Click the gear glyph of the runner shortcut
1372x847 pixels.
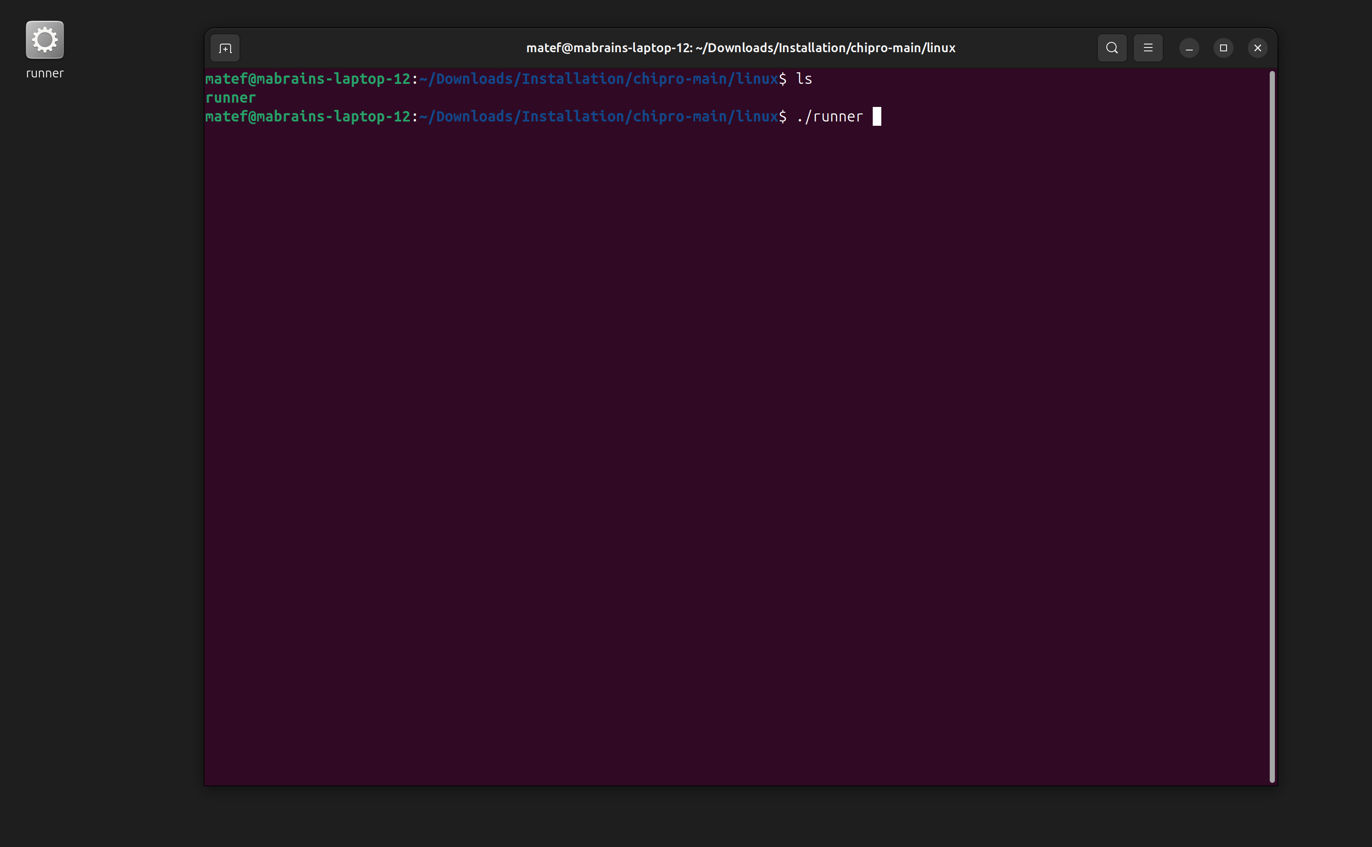coord(44,39)
